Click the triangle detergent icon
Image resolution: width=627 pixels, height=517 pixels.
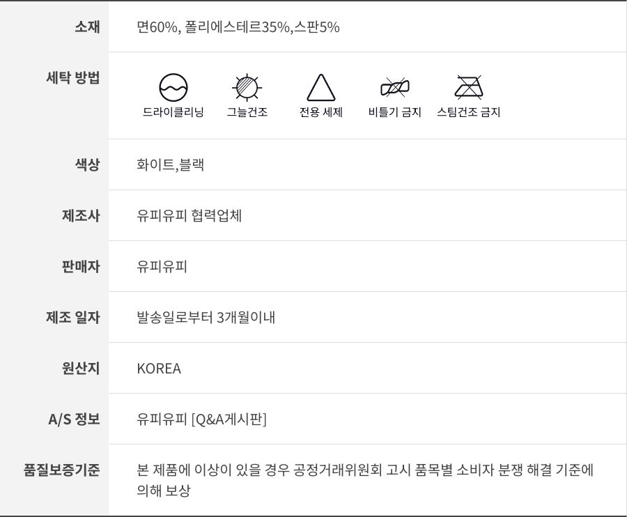tap(321, 88)
